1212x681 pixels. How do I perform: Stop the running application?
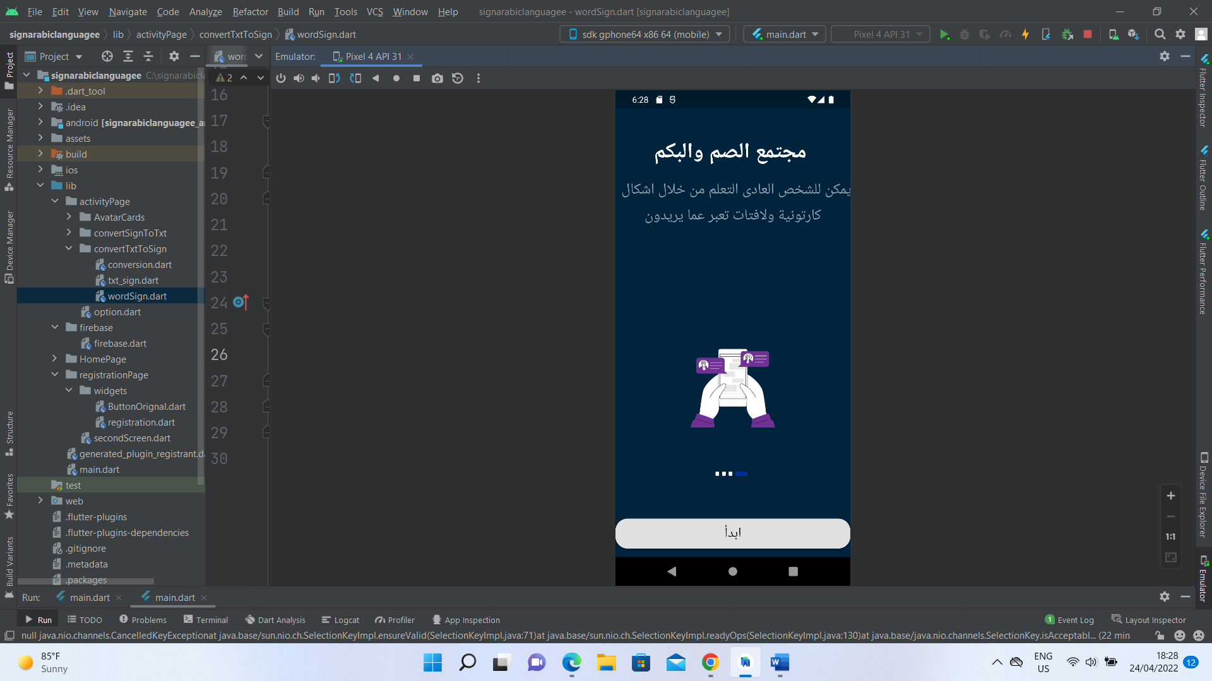pyautogui.click(x=1088, y=34)
